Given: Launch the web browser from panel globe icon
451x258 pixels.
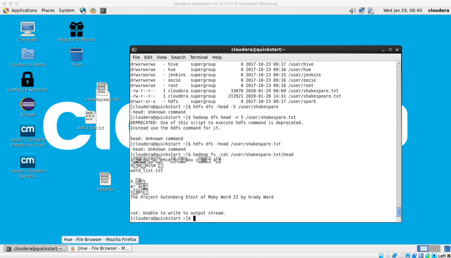Looking at the screenshot, I should pos(83,11).
